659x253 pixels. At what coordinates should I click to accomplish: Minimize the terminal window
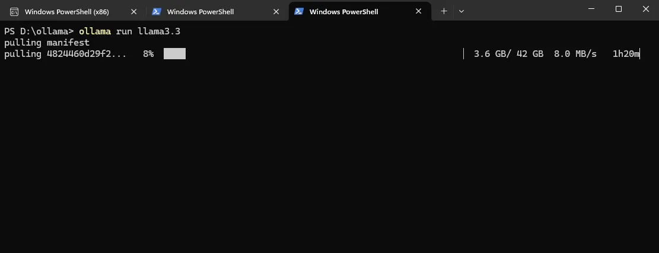coord(591,9)
